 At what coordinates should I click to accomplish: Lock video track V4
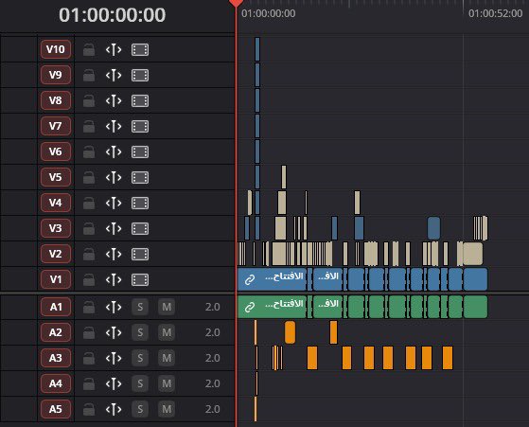click(89, 204)
